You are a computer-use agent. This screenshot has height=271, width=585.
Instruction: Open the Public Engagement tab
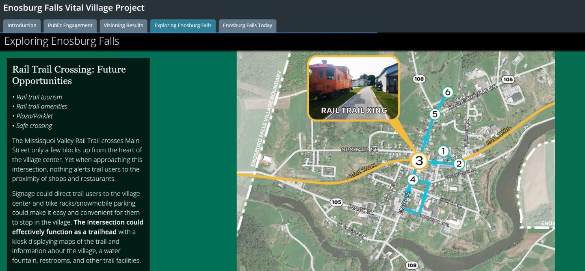(x=69, y=25)
